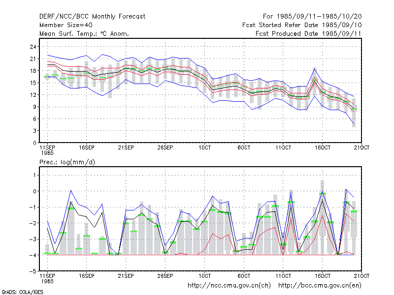The width and height of the screenshot is (394, 295).
Task: Click the 21OCT label under temperature chart
Action: pyautogui.click(x=361, y=147)
